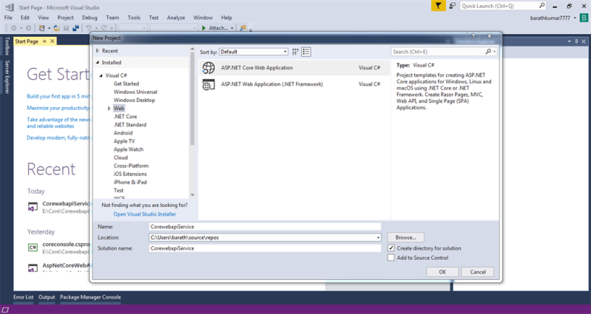Click the New Project dialog help button
The height and width of the screenshot is (314, 591).
click(x=473, y=35)
